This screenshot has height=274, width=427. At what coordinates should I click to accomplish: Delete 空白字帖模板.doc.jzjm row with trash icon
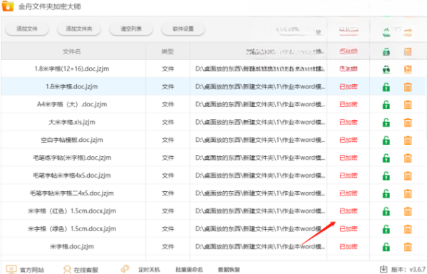[x=408, y=140]
